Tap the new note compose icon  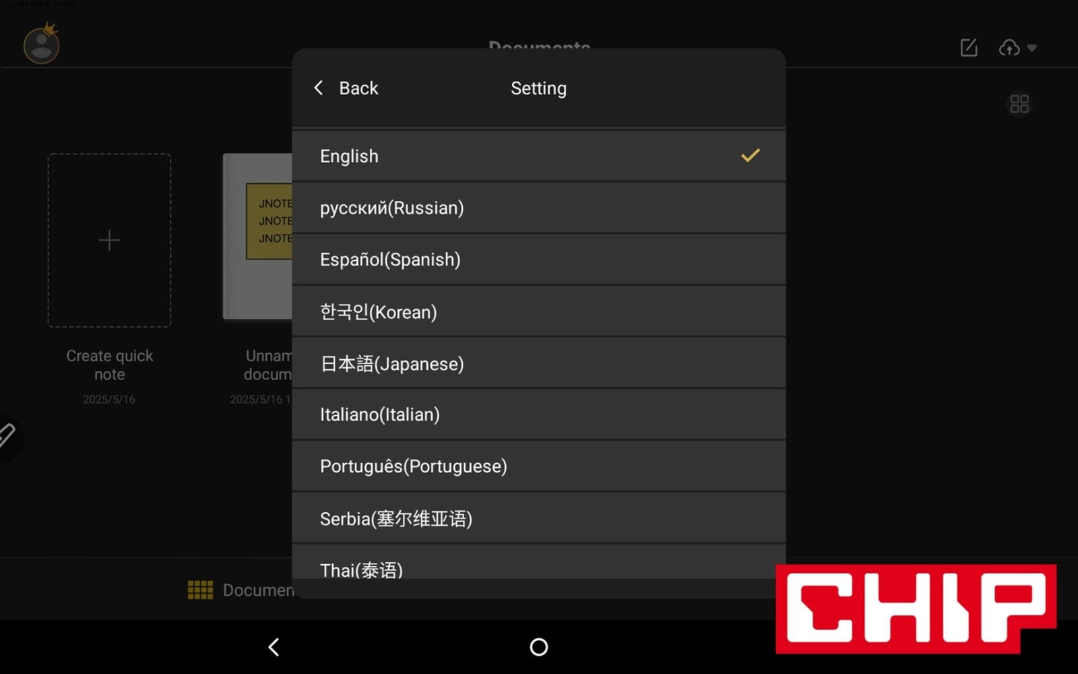(x=968, y=48)
